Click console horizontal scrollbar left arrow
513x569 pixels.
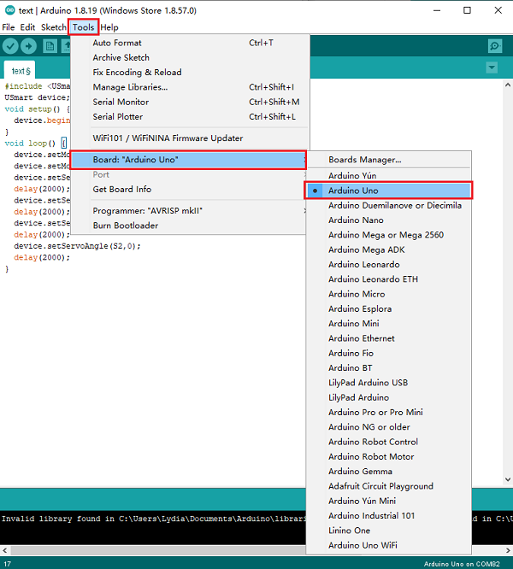pos(5,550)
